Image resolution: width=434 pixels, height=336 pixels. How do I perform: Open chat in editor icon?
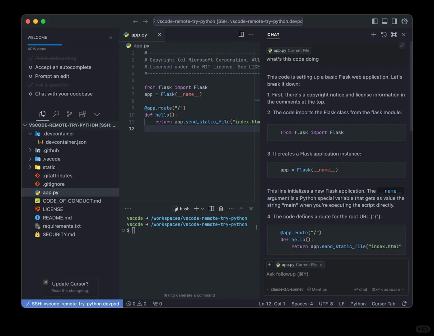click(x=394, y=35)
